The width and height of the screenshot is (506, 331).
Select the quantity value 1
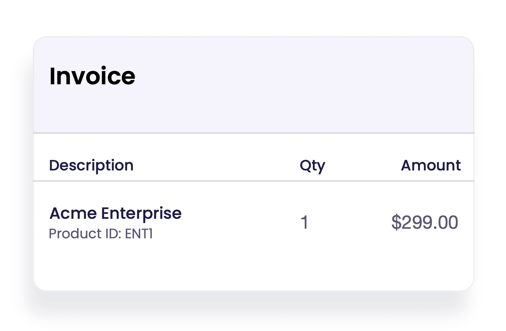tap(304, 223)
